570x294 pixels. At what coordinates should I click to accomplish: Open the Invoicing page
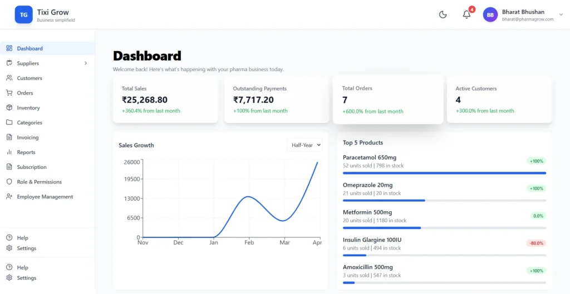pyautogui.click(x=28, y=137)
